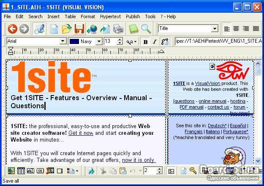Expand the Title style dropdown
The image size is (264, 186).
215,29
